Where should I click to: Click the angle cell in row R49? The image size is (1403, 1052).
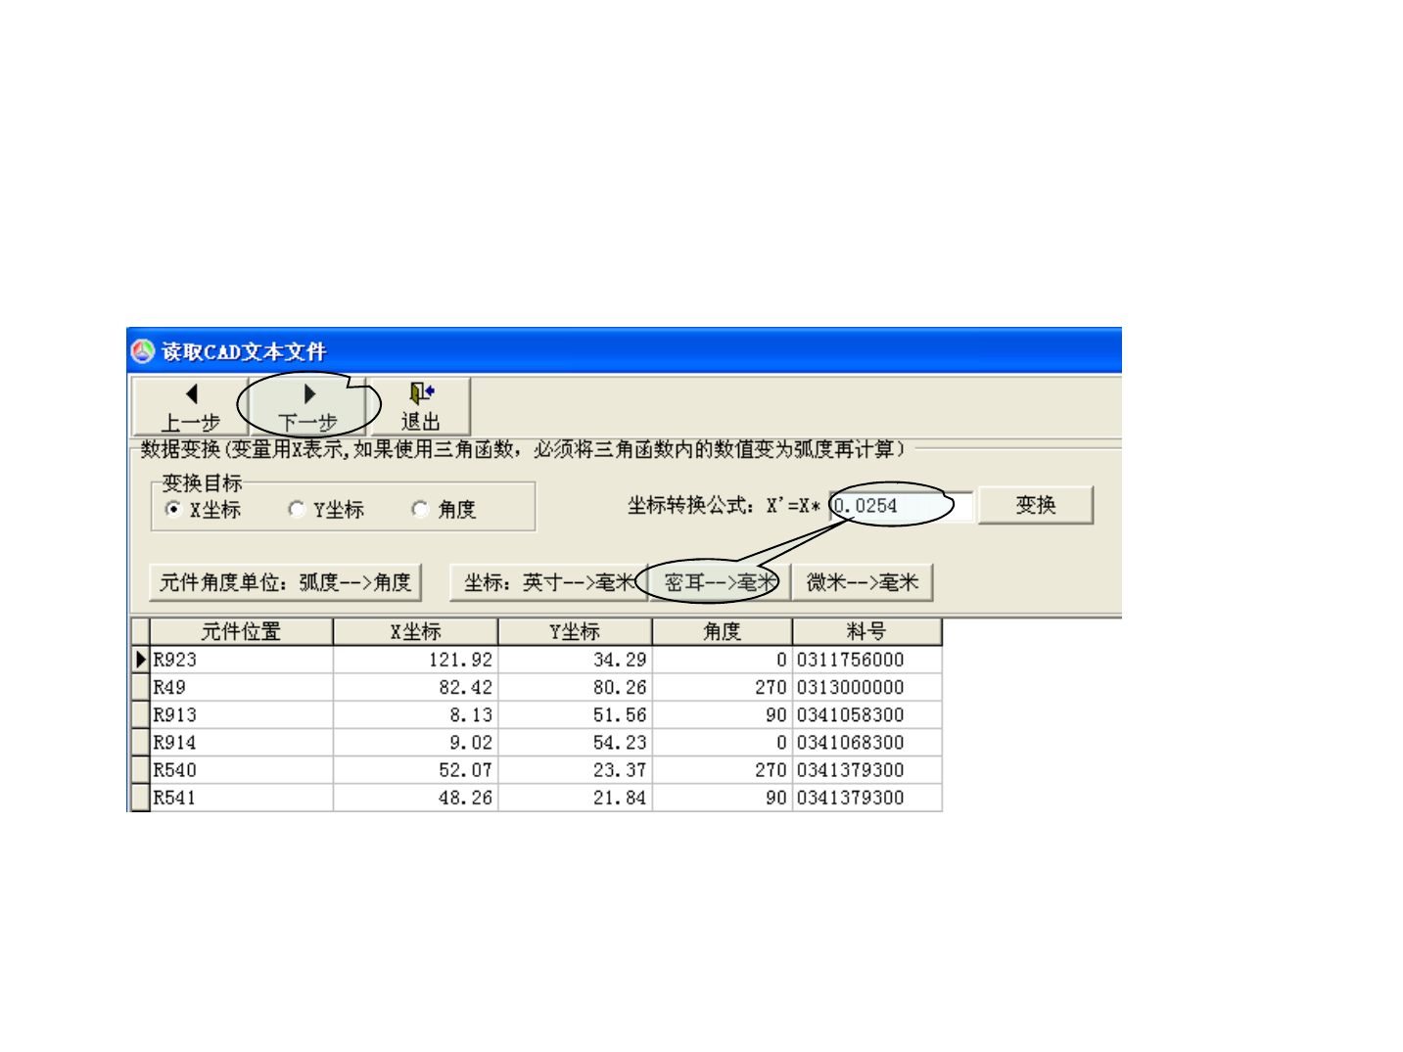point(722,687)
